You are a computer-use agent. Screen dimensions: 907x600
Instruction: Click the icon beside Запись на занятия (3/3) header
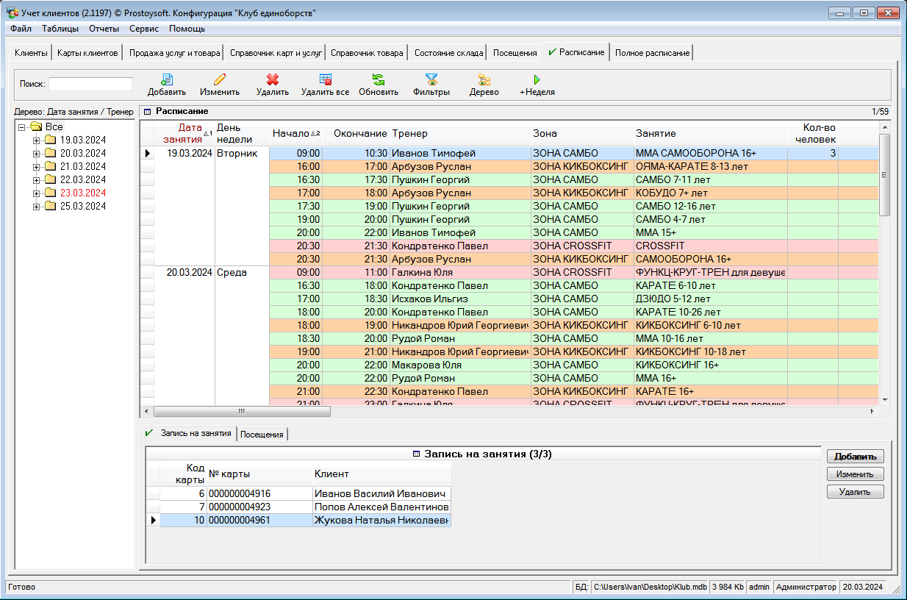pyautogui.click(x=417, y=454)
